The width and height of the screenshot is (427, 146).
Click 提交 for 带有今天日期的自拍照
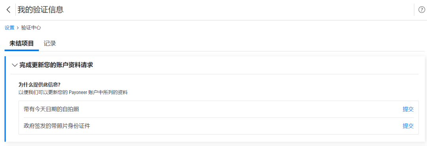tap(408, 109)
